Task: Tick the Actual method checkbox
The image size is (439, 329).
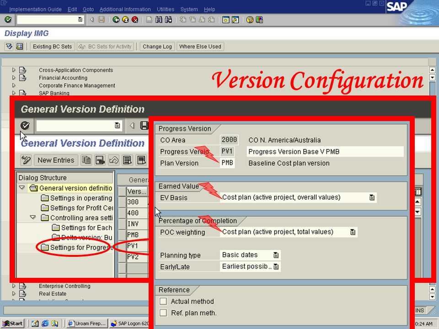Action: (x=163, y=301)
